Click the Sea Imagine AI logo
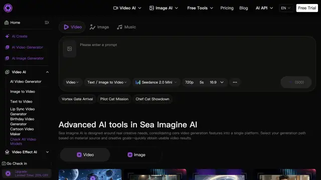This screenshot has height=180, width=321. click(8, 8)
